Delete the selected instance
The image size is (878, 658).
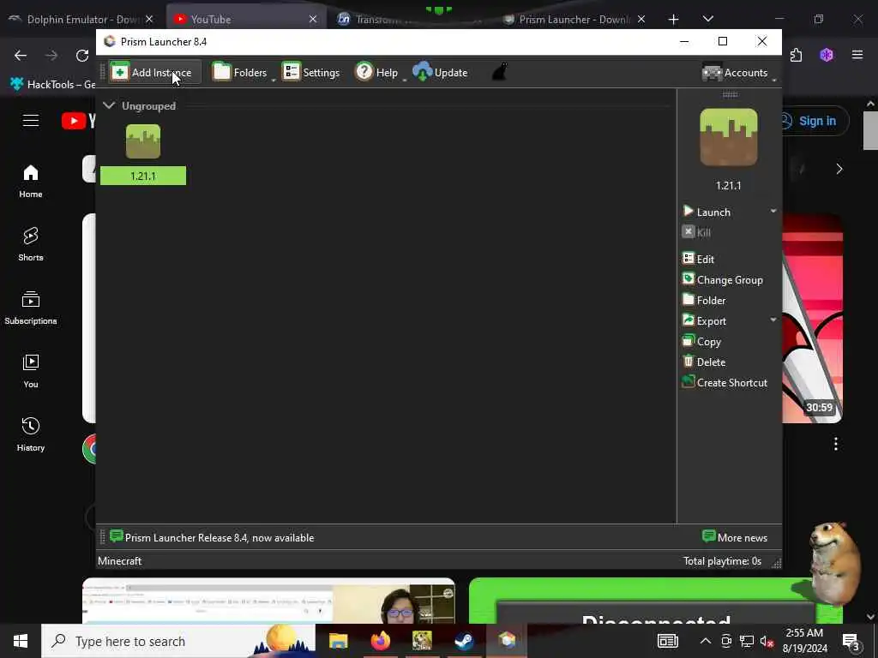(704, 362)
